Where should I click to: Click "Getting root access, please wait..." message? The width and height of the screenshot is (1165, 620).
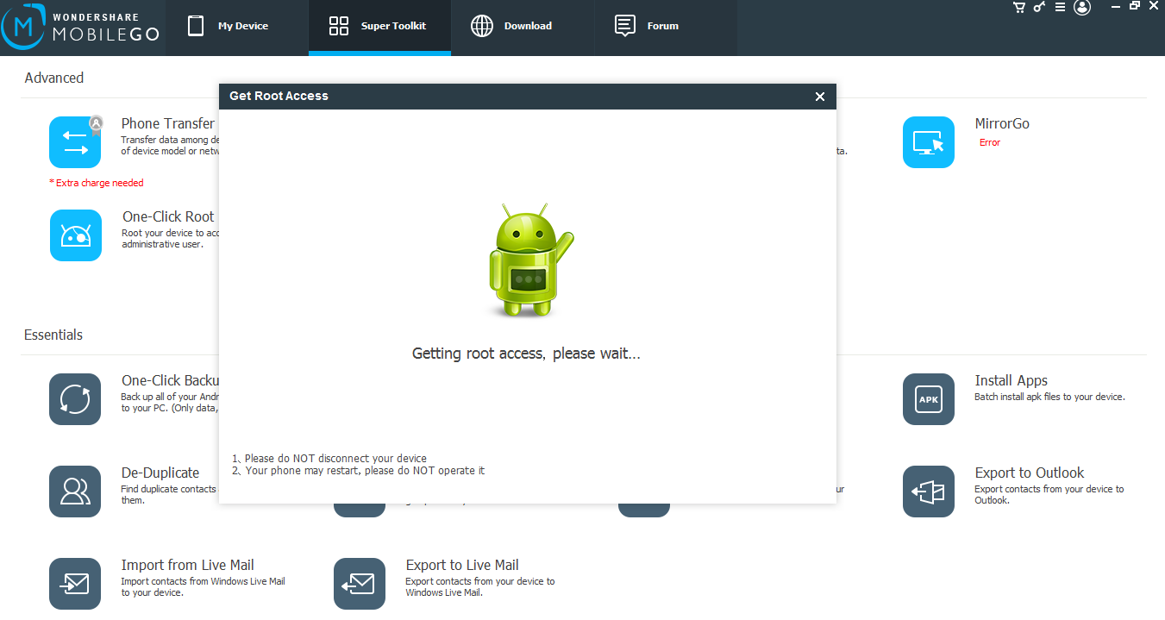tap(526, 354)
